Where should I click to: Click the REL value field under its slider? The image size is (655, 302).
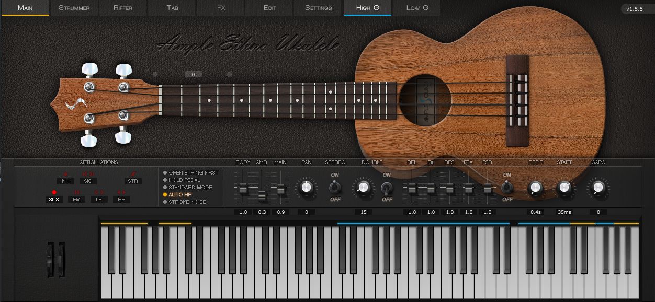412,212
